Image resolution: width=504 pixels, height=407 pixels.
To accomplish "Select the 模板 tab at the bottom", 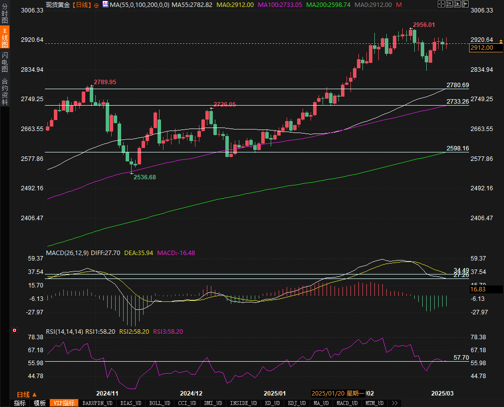I will [x=40, y=403].
